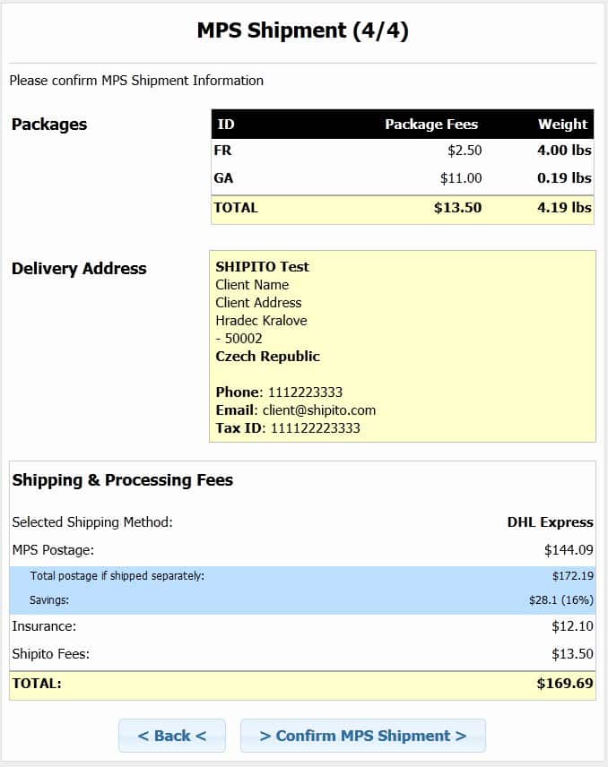Click the ID column header
Screen dimensions: 608x767
[226, 125]
